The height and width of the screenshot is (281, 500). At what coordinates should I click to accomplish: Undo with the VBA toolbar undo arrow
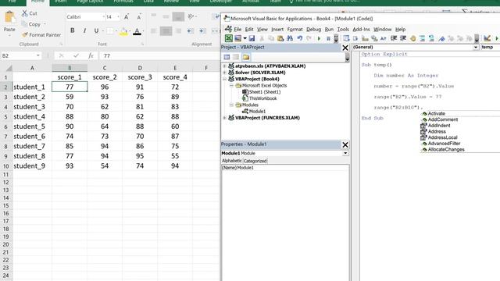299,38
